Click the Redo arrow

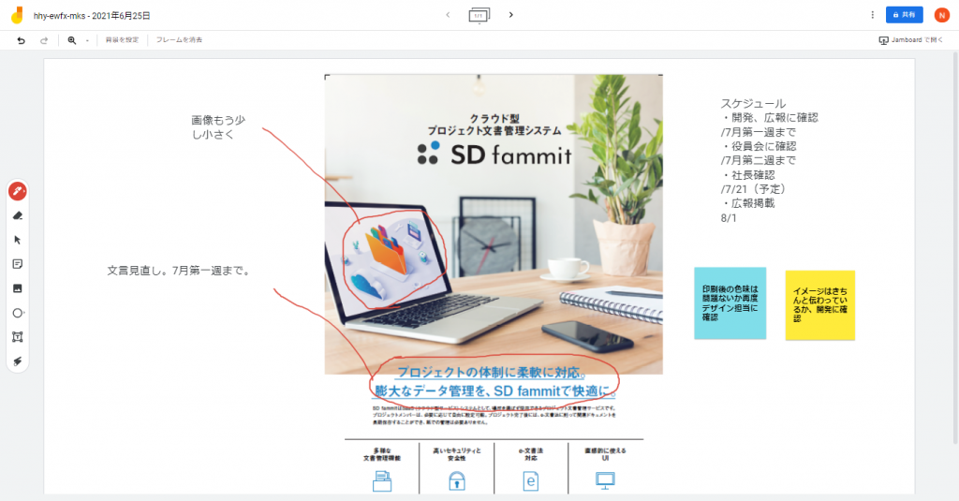pos(44,40)
